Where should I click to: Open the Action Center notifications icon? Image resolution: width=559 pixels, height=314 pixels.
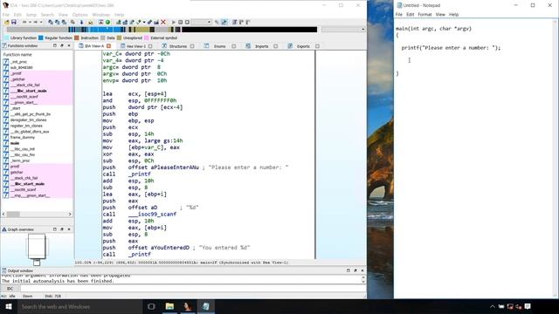528,306
